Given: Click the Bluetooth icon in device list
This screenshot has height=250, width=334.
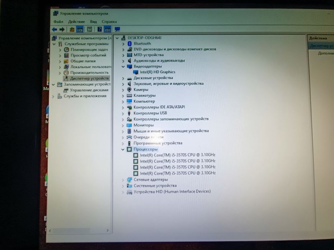Looking at the screenshot, I should [130, 44].
